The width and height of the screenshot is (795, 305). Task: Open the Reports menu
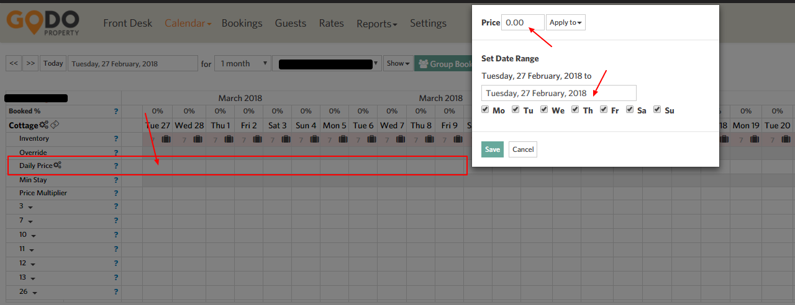point(377,24)
